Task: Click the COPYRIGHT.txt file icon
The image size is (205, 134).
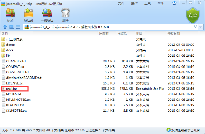Action: pyautogui.click(x=4, y=72)
